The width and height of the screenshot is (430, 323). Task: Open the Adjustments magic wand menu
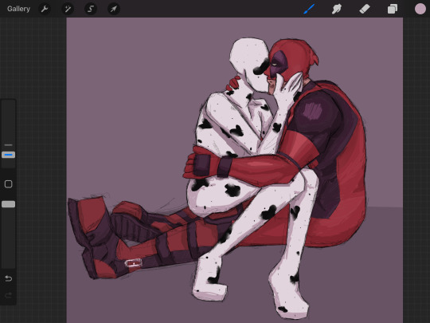[68, 9]
